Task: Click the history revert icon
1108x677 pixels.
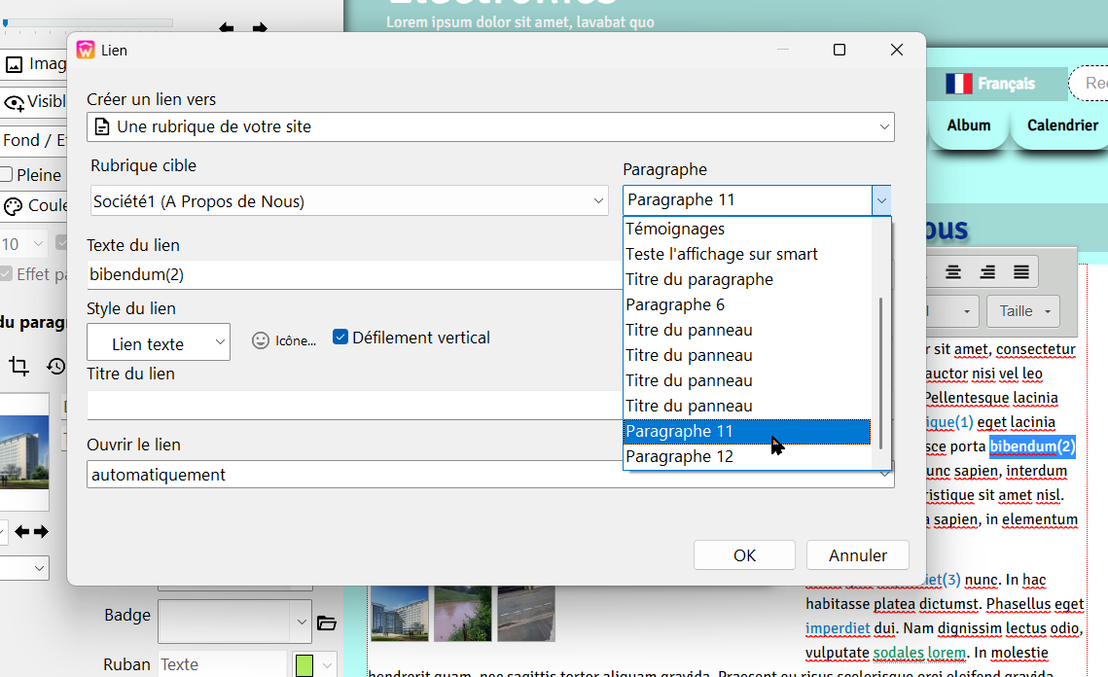Action: pyautogui.click(x=56, y=366)
